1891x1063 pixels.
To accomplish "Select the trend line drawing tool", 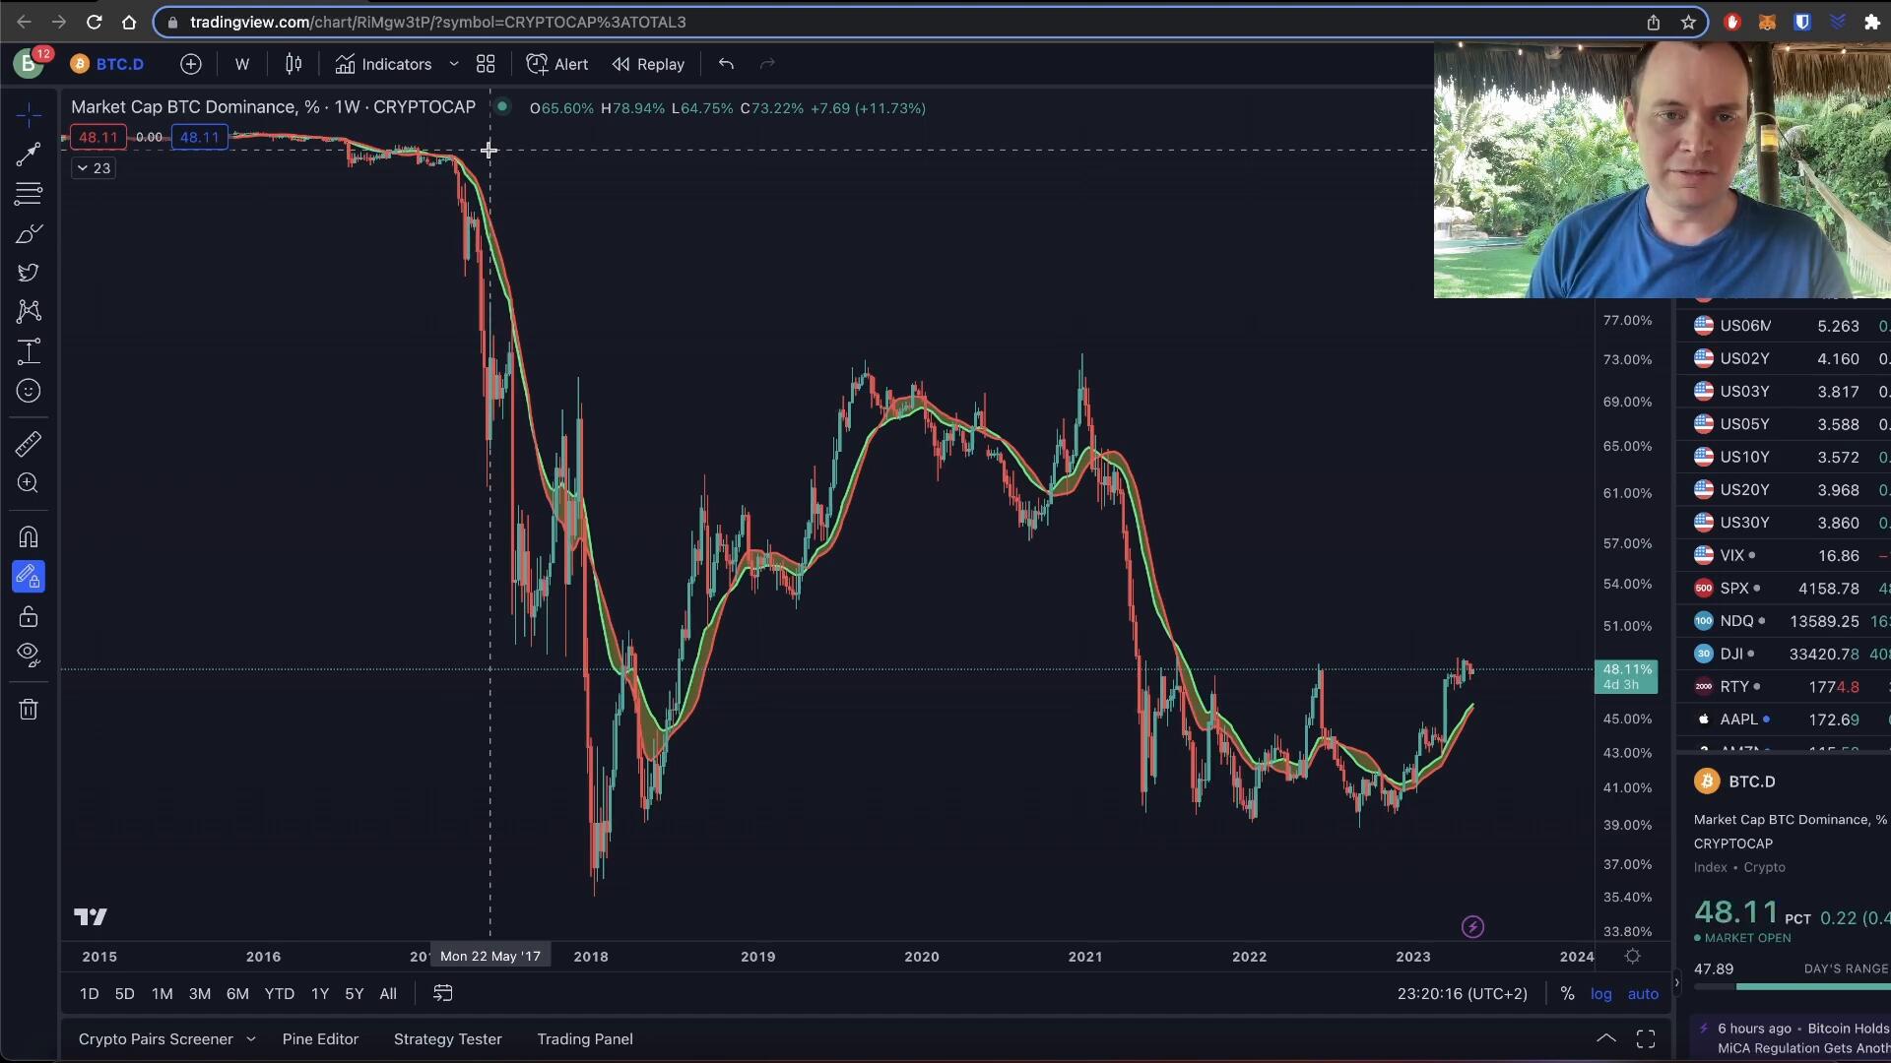I will 29,155.
